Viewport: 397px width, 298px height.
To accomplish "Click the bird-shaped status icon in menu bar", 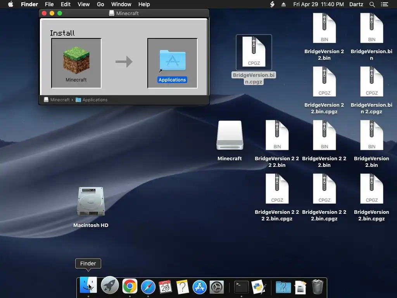I will click(272, 4).
